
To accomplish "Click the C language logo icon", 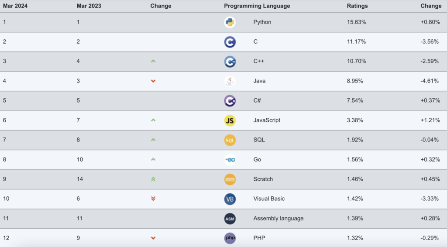I will pos(230,42).
